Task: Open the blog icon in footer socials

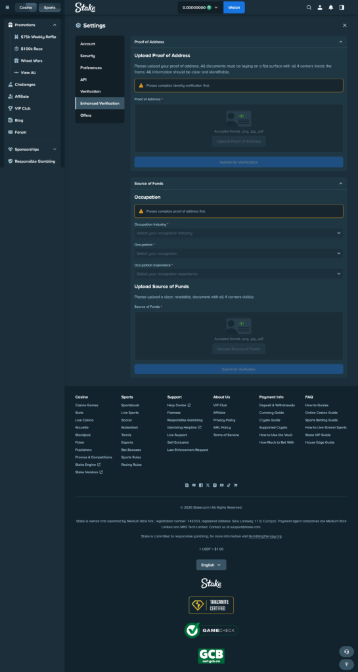Action: 187,485
